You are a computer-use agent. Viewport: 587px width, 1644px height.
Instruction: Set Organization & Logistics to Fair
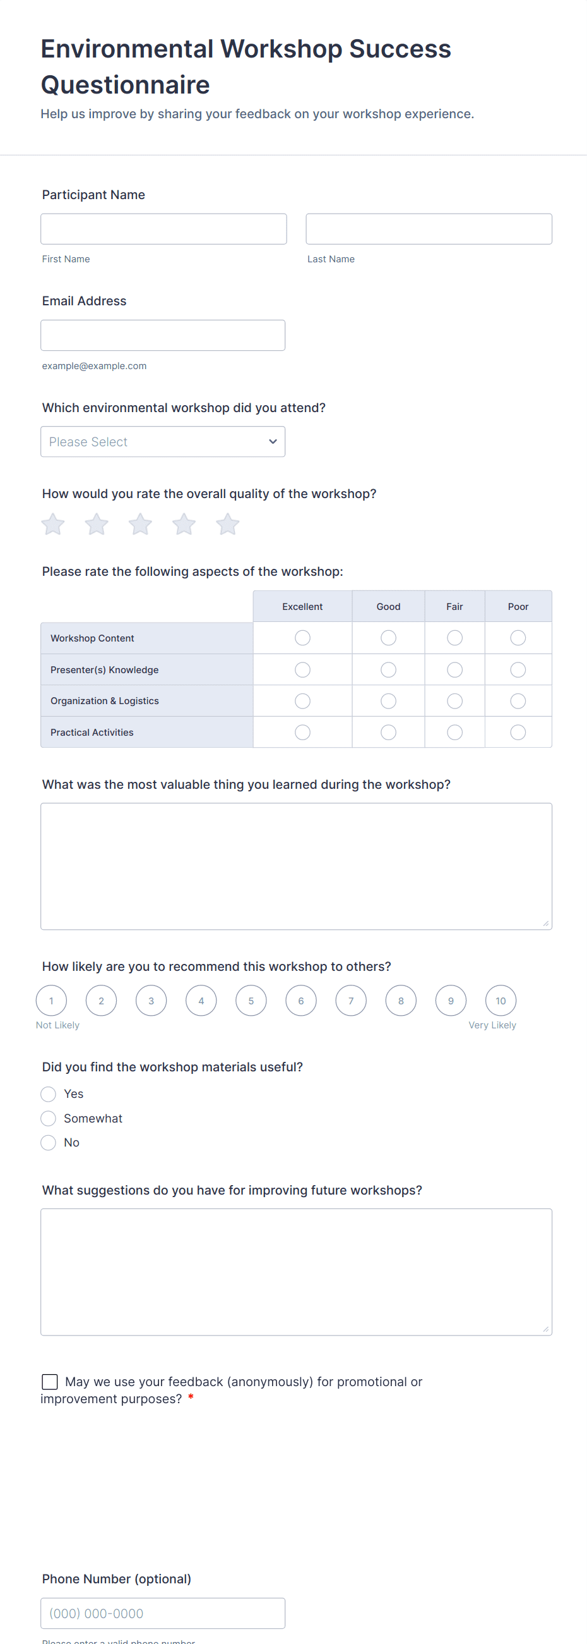point(454,701)
